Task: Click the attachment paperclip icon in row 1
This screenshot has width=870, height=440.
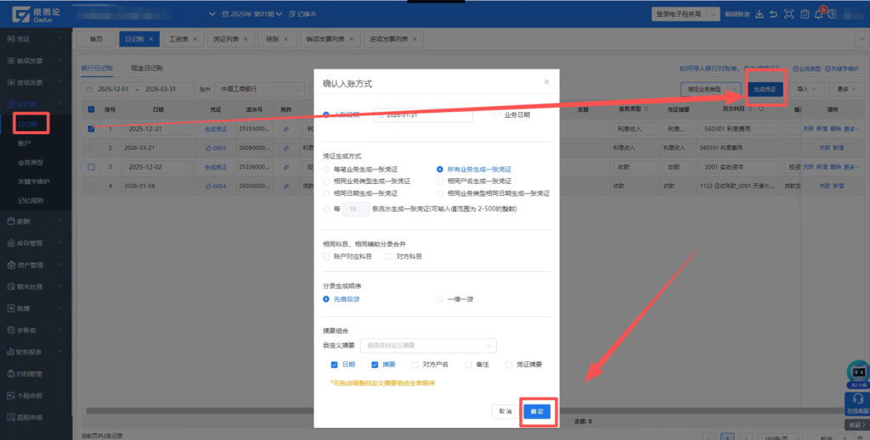Action: 286,129
